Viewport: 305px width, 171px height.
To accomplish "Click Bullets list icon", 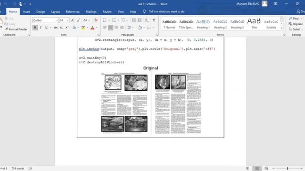I will click(105, 20).
